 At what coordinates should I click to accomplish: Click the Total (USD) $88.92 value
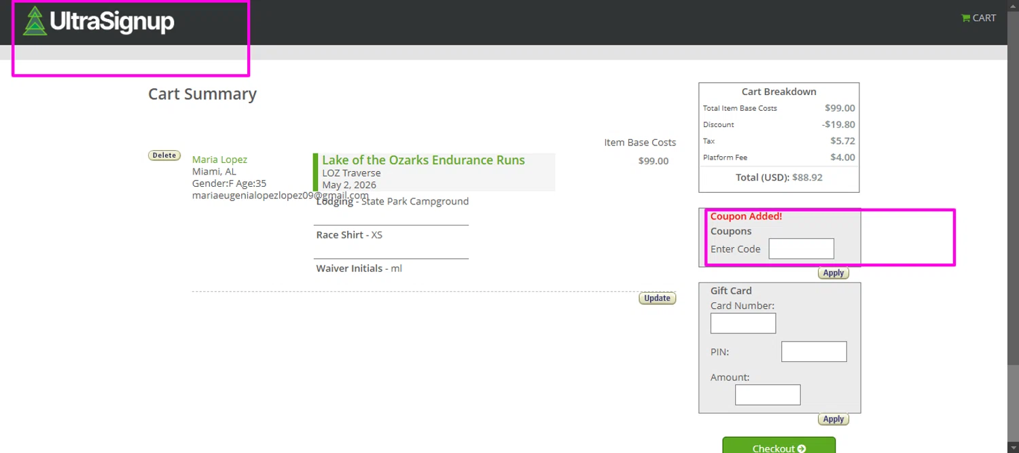coord(807,177)
